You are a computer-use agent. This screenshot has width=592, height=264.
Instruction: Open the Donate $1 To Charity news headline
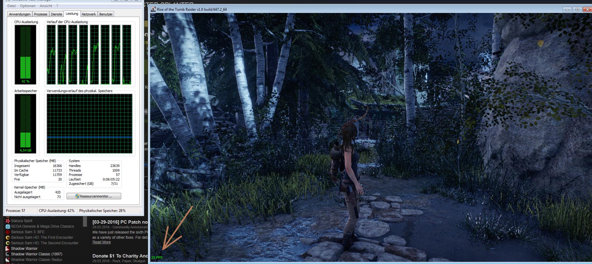click(120, 256)
